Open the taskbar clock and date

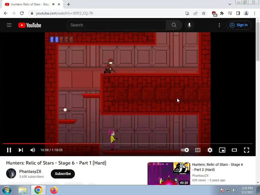point(247,190)
